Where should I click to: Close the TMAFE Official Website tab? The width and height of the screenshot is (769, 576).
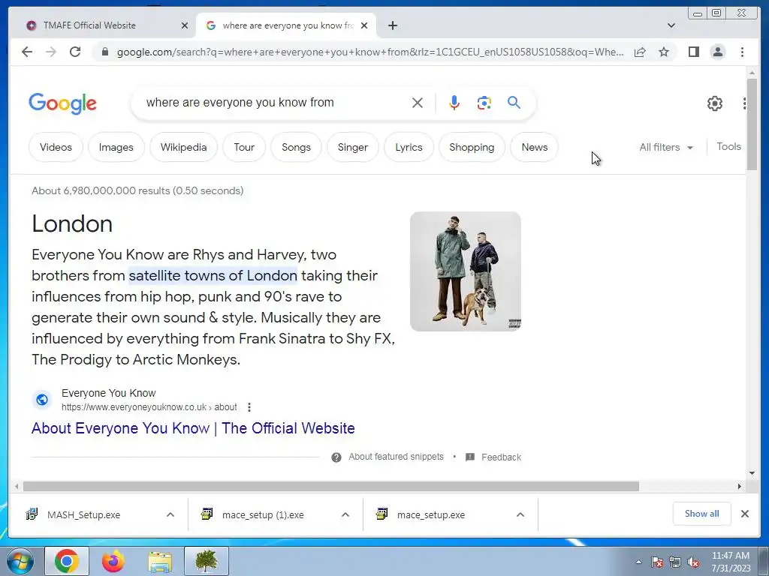point(185,25)
